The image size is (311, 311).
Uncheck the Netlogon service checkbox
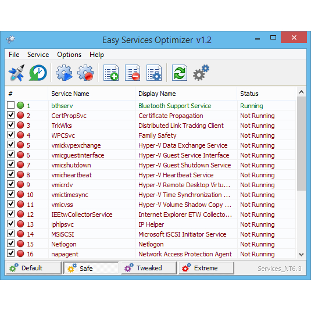pyautogui.click(x=10, y=244)
